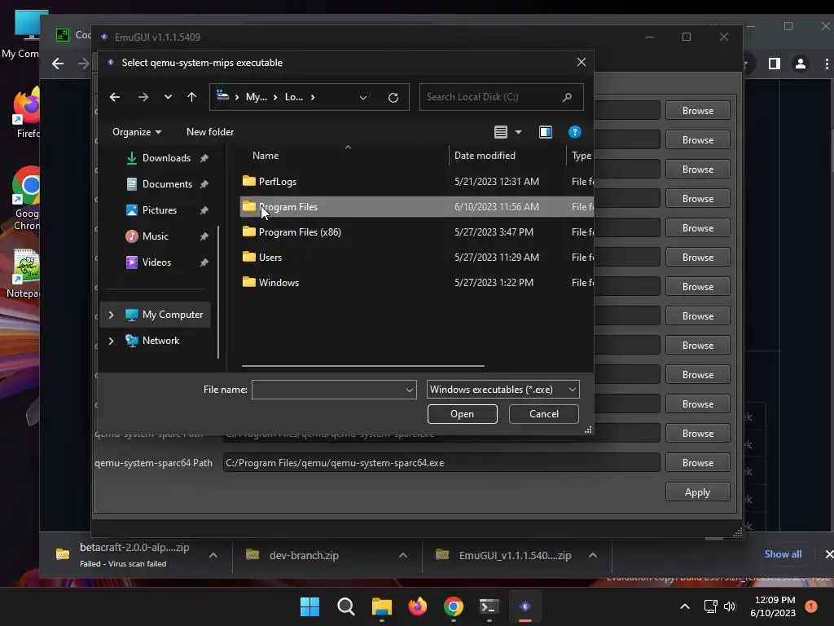
Task: Create a New folder
Action: (x=210, y=132)
